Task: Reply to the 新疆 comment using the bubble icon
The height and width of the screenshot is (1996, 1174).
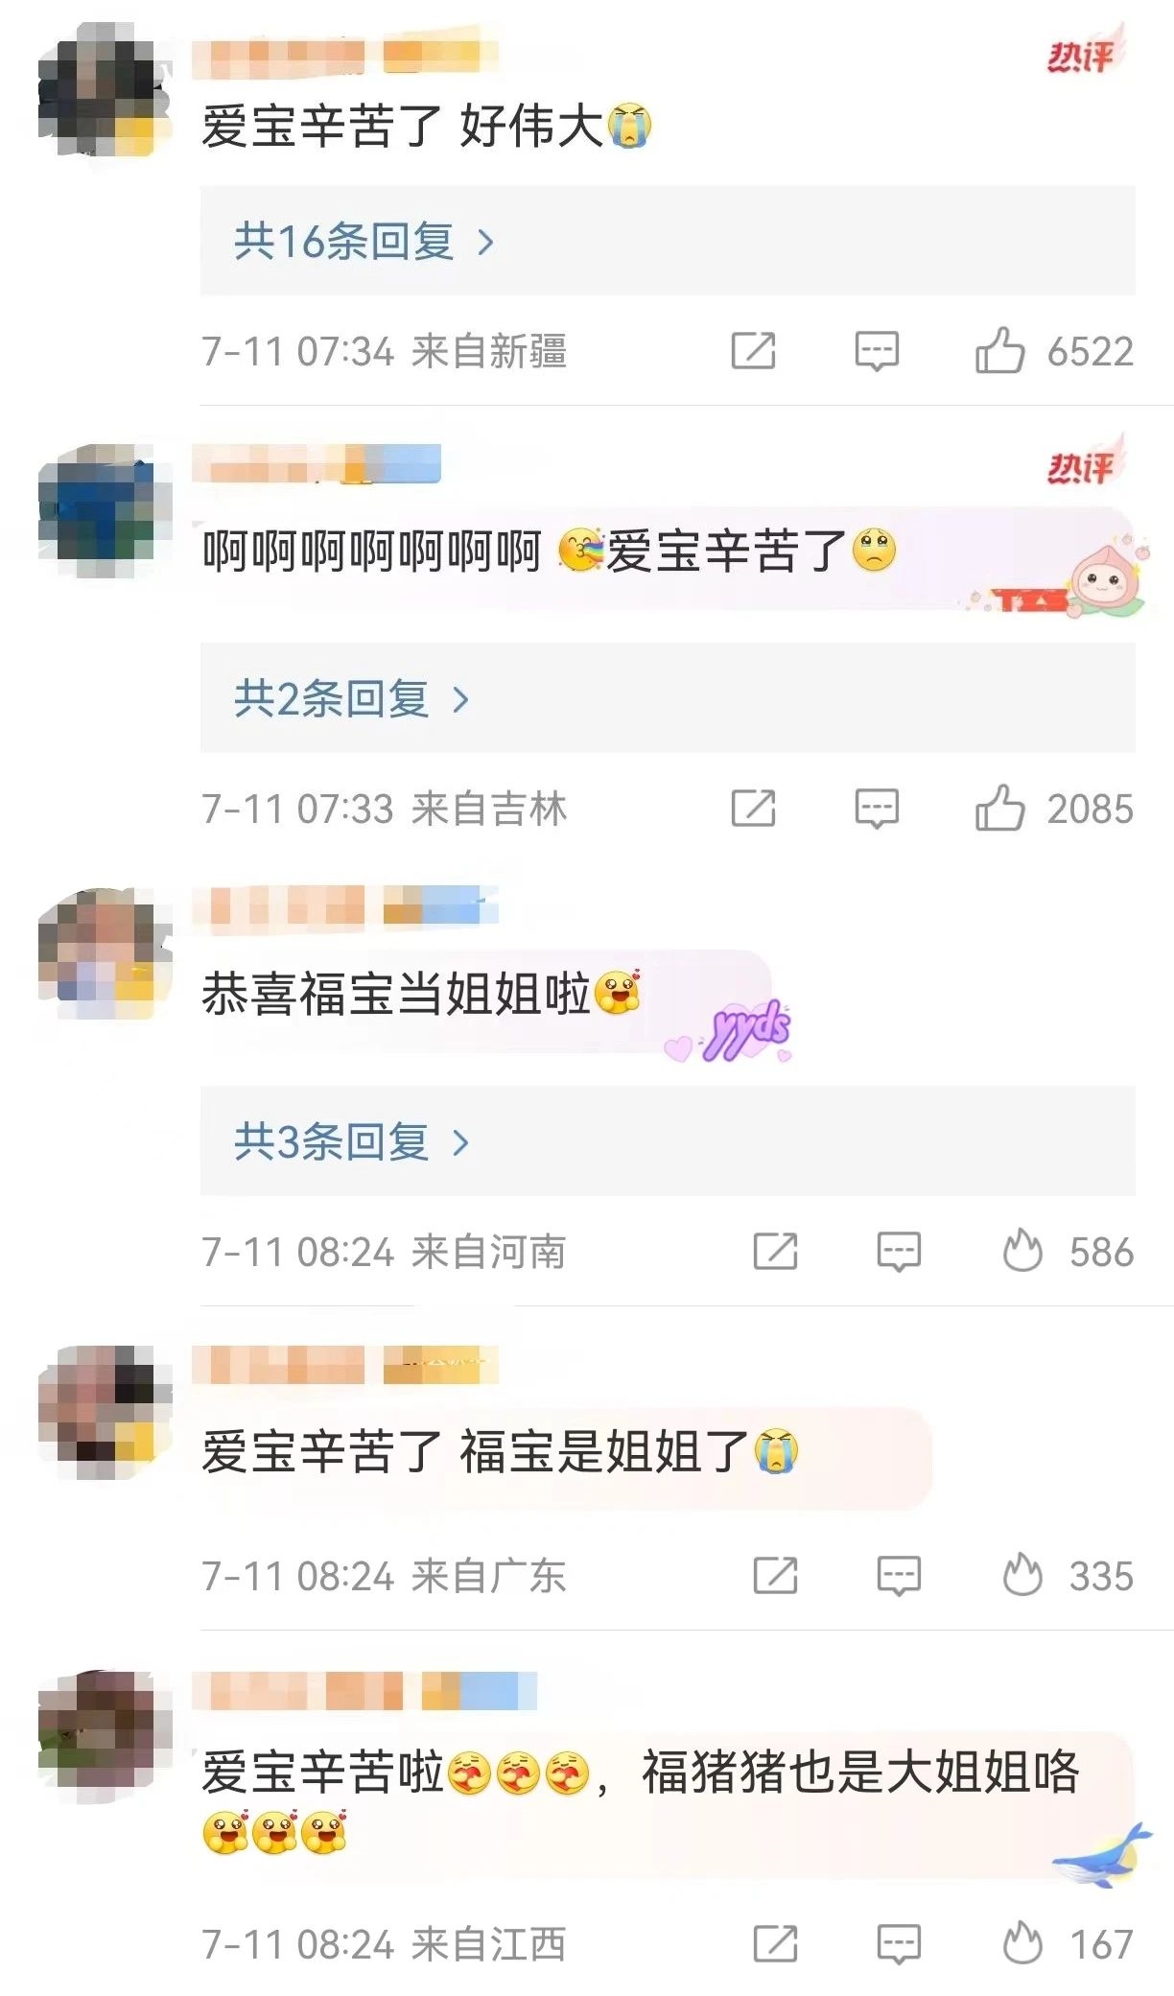Action: tap(877, 351)
